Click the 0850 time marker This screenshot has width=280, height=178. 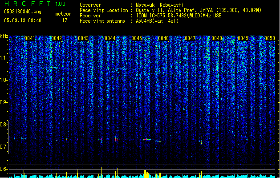(270, 38)
